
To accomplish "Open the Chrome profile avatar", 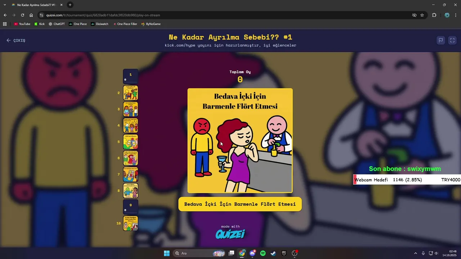I will pyautogui.click(x=447, y=15).
